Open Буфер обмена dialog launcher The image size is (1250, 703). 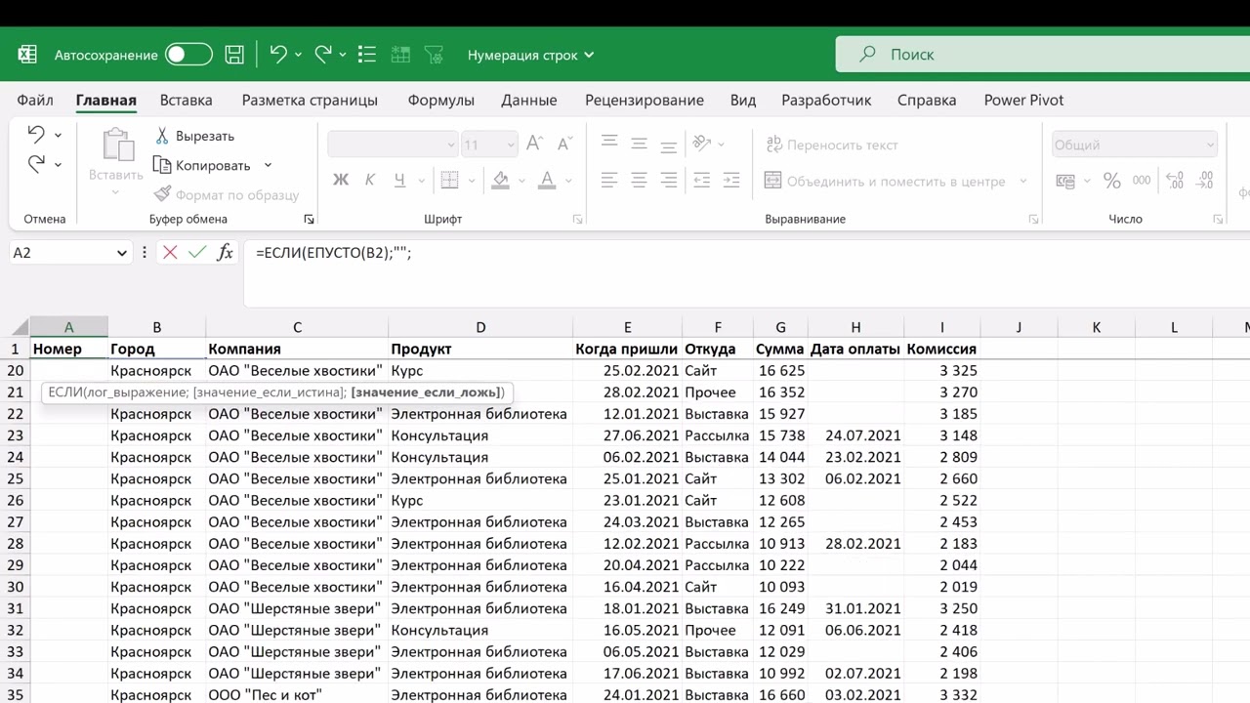pos(309,220)
